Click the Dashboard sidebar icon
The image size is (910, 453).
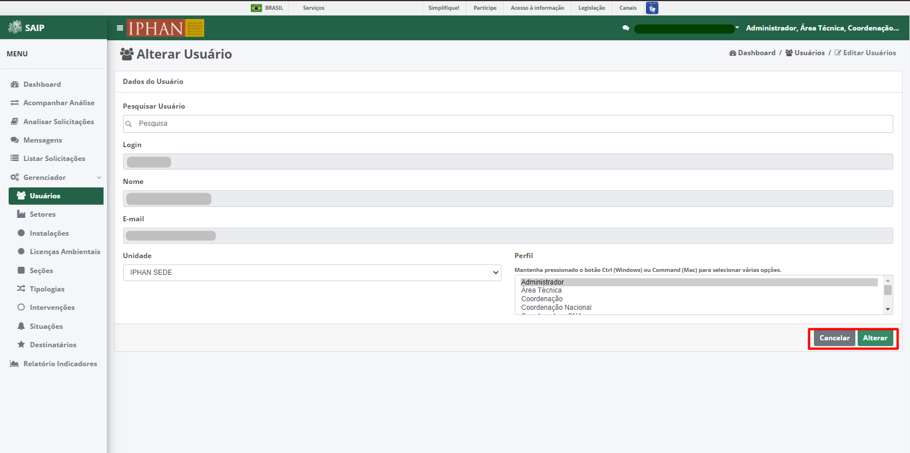coord(15,85)
